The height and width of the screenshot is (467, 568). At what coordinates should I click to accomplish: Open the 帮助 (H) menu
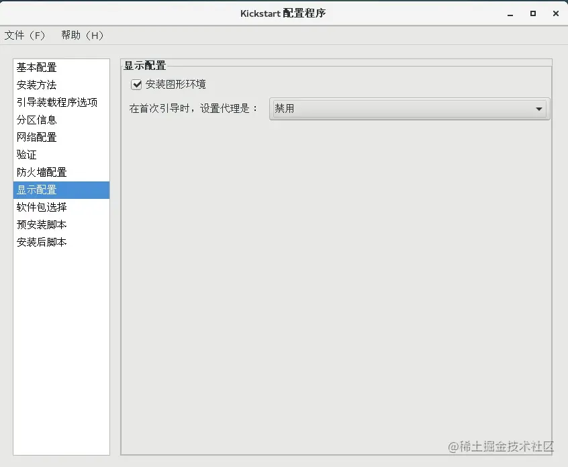click(82, 35)
